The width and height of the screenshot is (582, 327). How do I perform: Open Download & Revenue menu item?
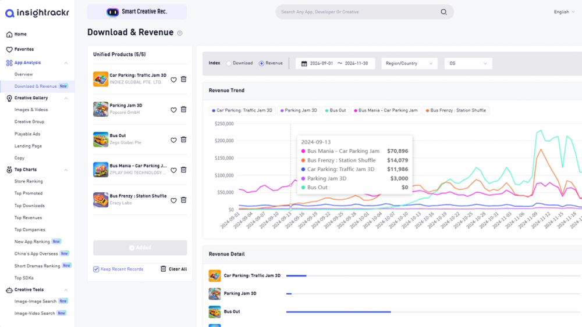point(37,87)
